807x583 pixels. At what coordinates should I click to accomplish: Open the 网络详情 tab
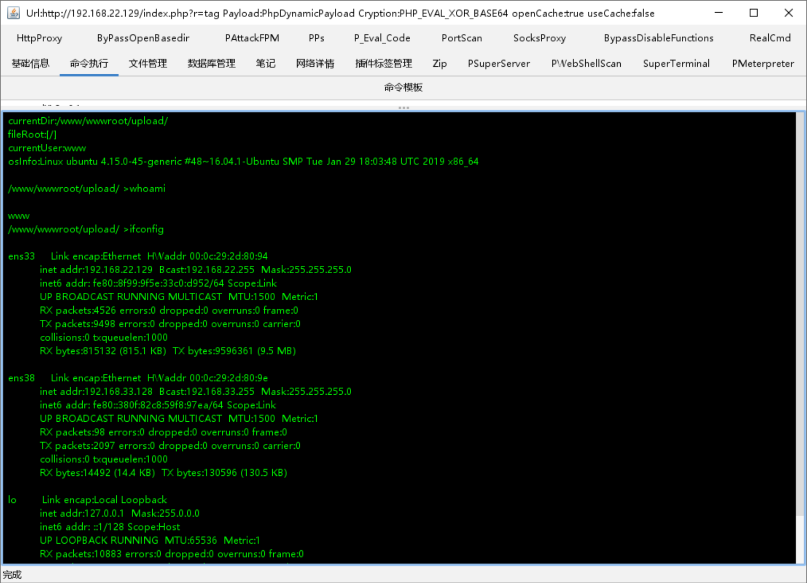[x=315, y=64]
